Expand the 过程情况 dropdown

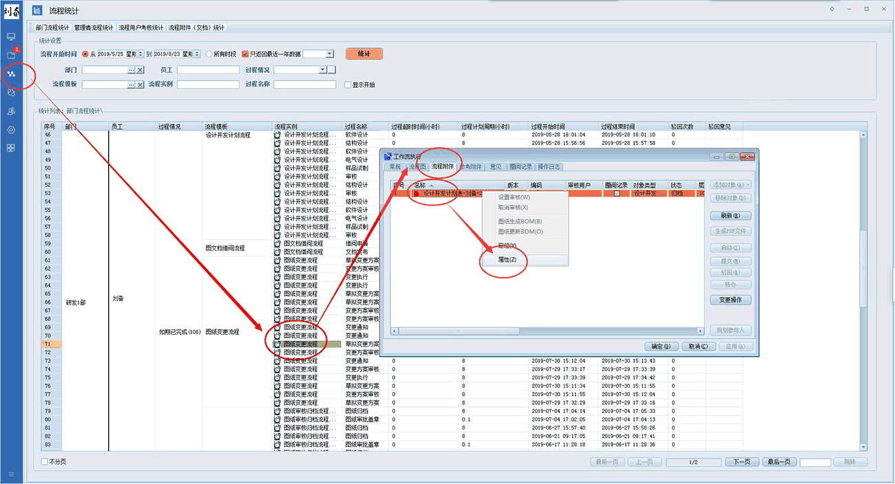pyautogui.click(x=322, y=70)
